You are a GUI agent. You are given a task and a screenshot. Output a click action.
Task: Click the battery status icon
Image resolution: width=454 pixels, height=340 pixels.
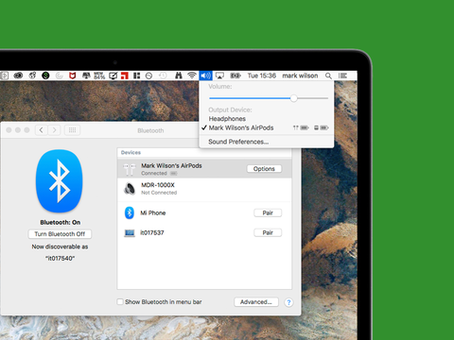(236, 76)
